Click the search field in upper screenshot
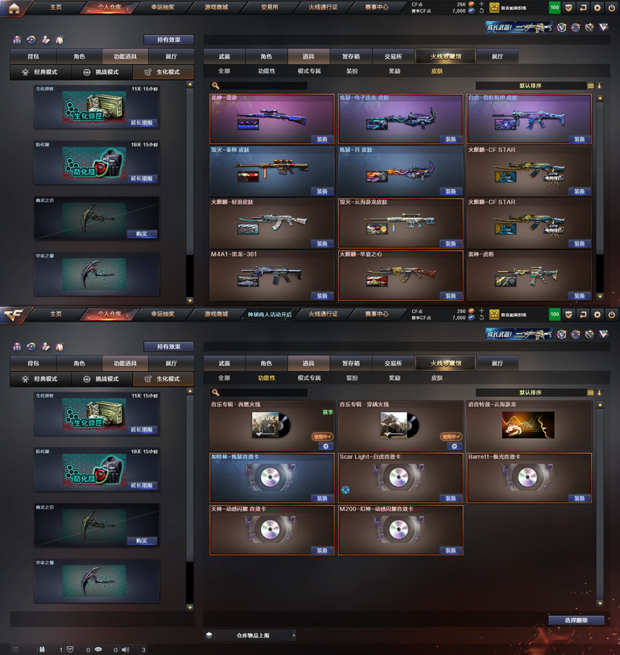620x655 pixels. click(x=259, y=85)
